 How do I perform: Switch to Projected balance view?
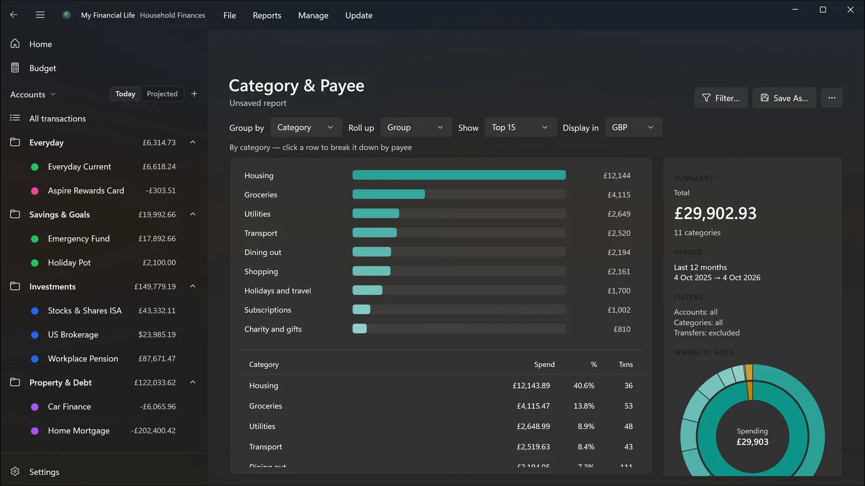(162, 94)
